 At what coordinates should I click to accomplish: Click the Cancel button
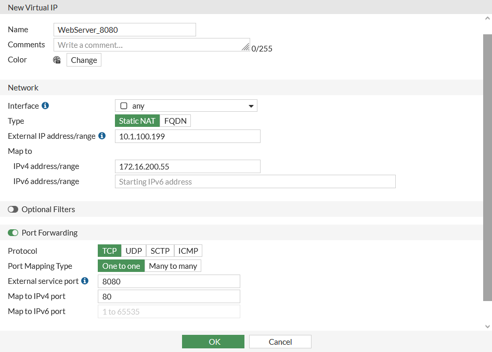point(280,342)
